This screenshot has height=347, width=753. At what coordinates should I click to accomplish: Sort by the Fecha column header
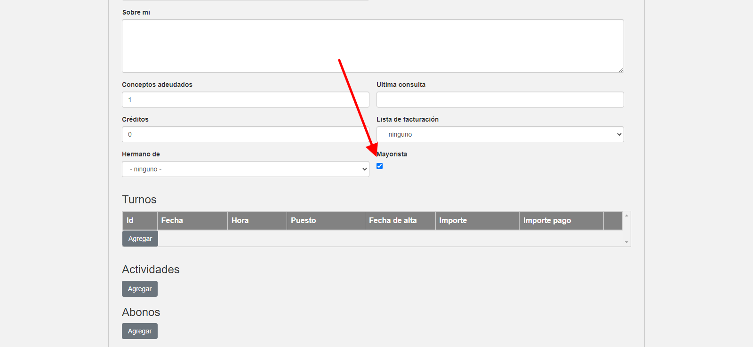point(192,221)
